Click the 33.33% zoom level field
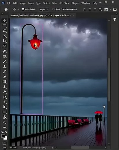 pos(13,147)
